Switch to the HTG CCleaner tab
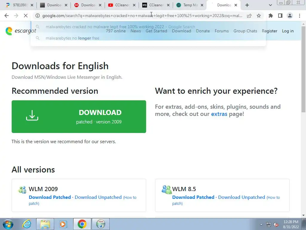Screen dimensions: 306x230 click(156, 5)
